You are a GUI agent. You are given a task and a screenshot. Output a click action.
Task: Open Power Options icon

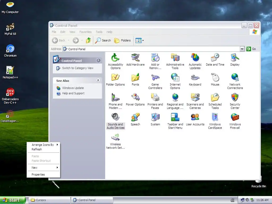135,100
